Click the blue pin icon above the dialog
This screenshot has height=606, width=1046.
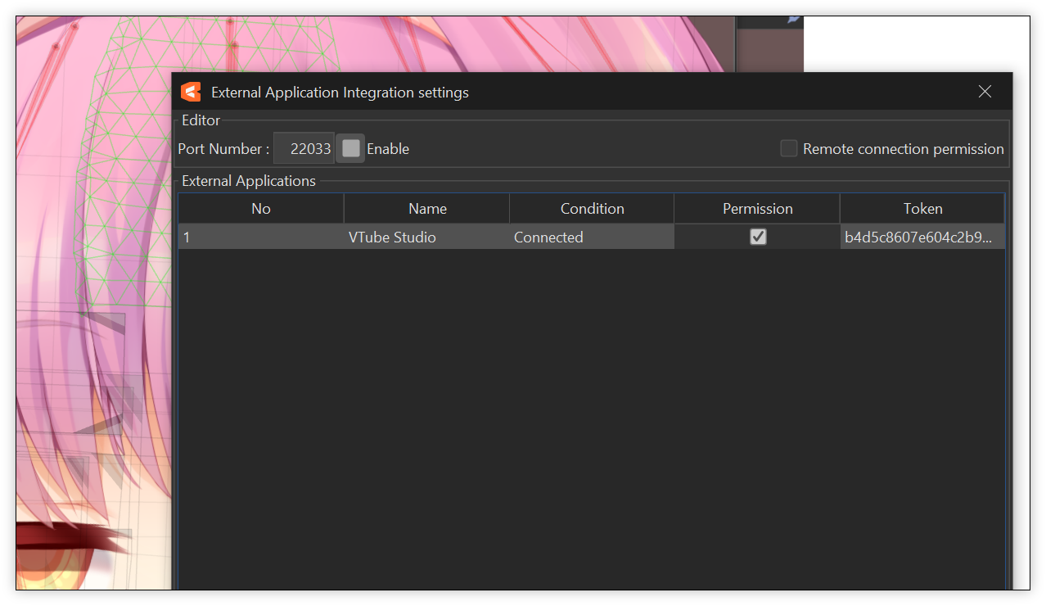tap(794, 18)
